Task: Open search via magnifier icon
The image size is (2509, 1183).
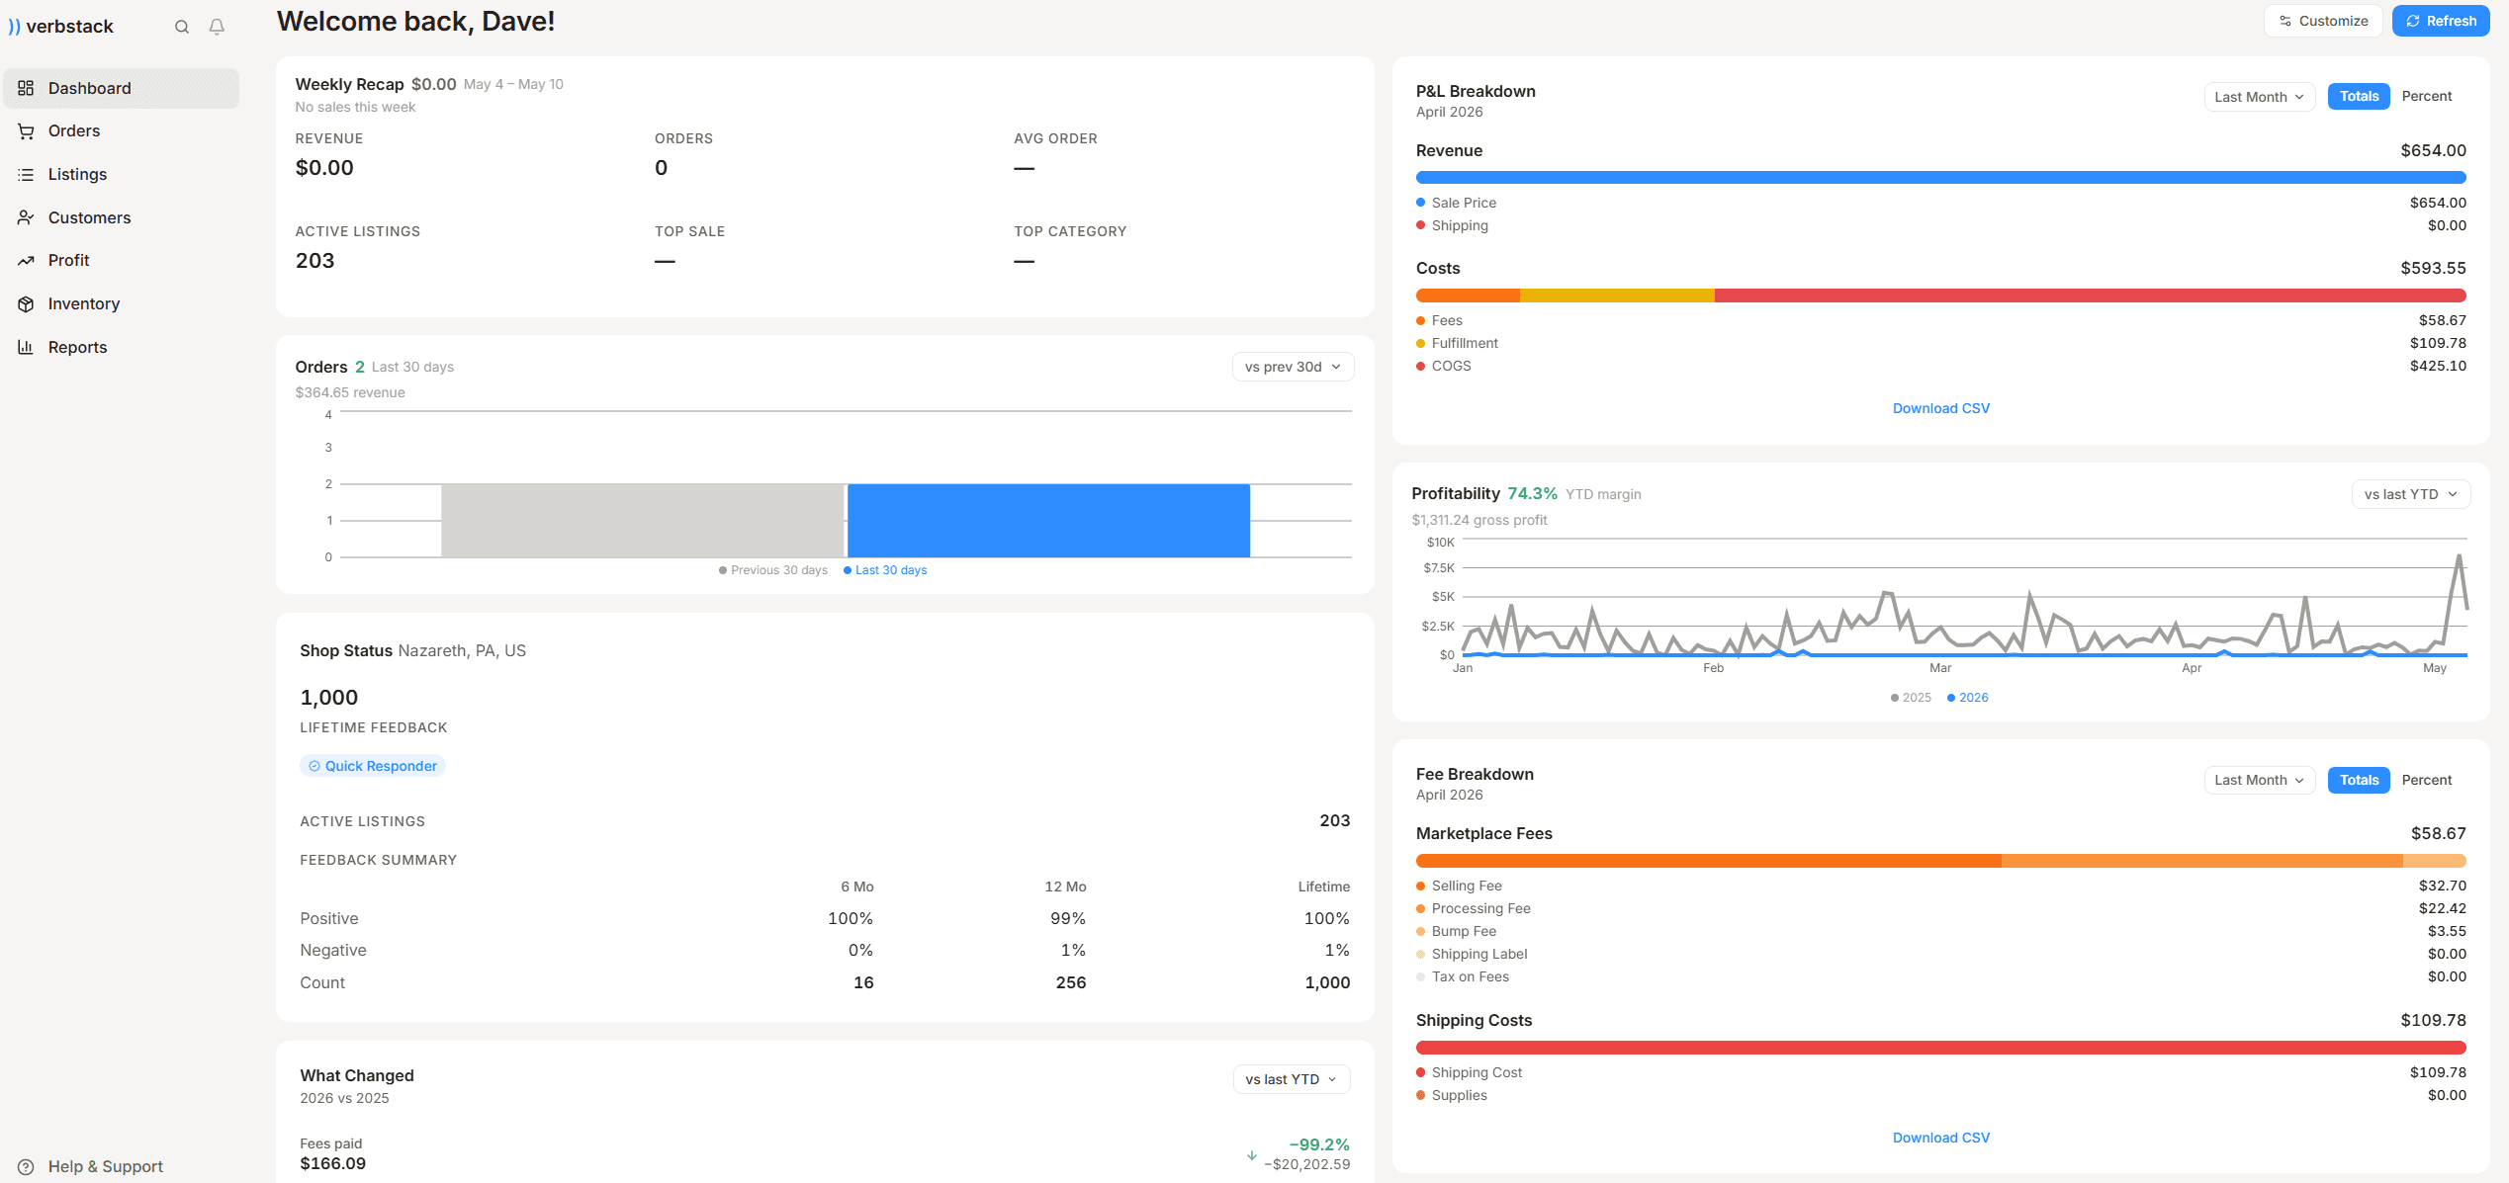Action: [x=182, y=27]
